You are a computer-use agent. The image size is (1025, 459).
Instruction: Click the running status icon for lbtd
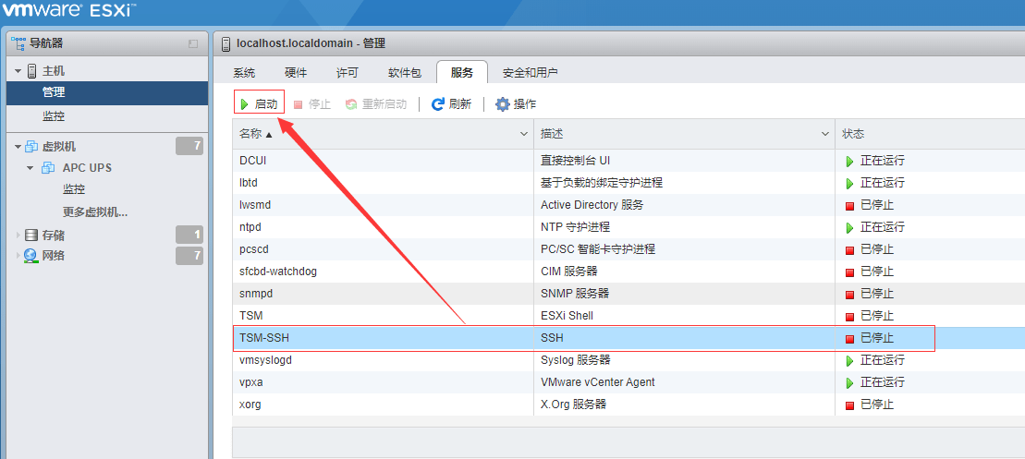tap(849, 184)
